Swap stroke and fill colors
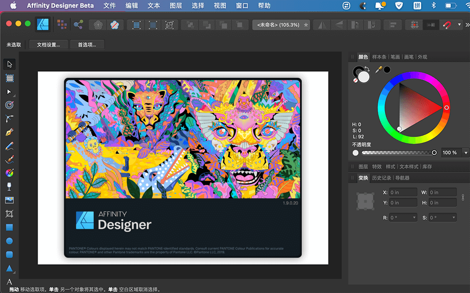 click(368, 69)
